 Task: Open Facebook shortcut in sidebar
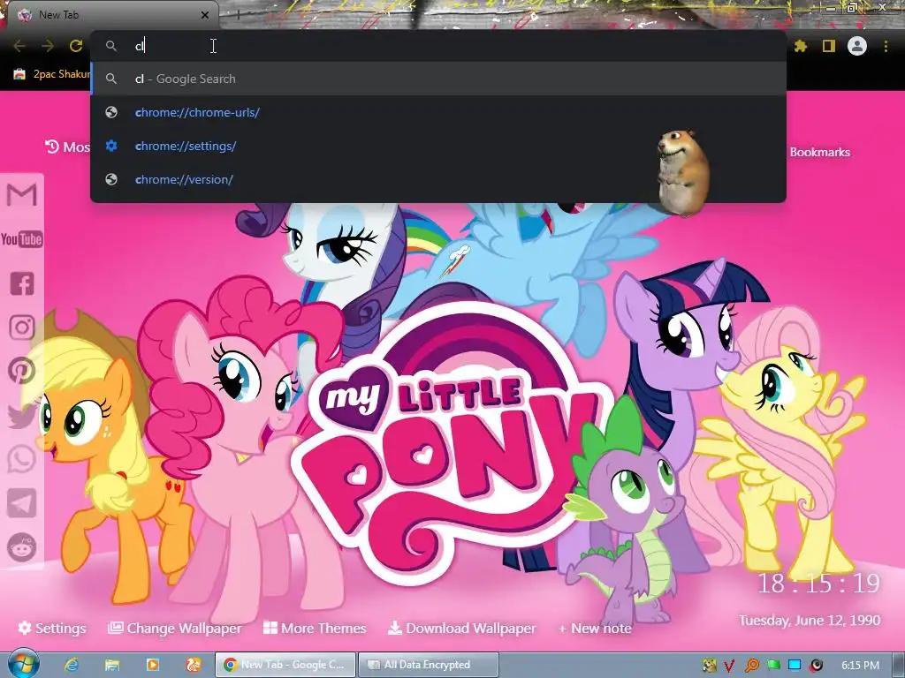tap(22, 283)
